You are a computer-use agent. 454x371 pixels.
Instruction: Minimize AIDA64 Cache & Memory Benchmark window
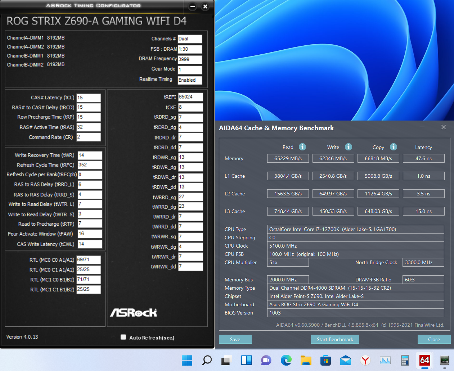[x=422, y=127]
